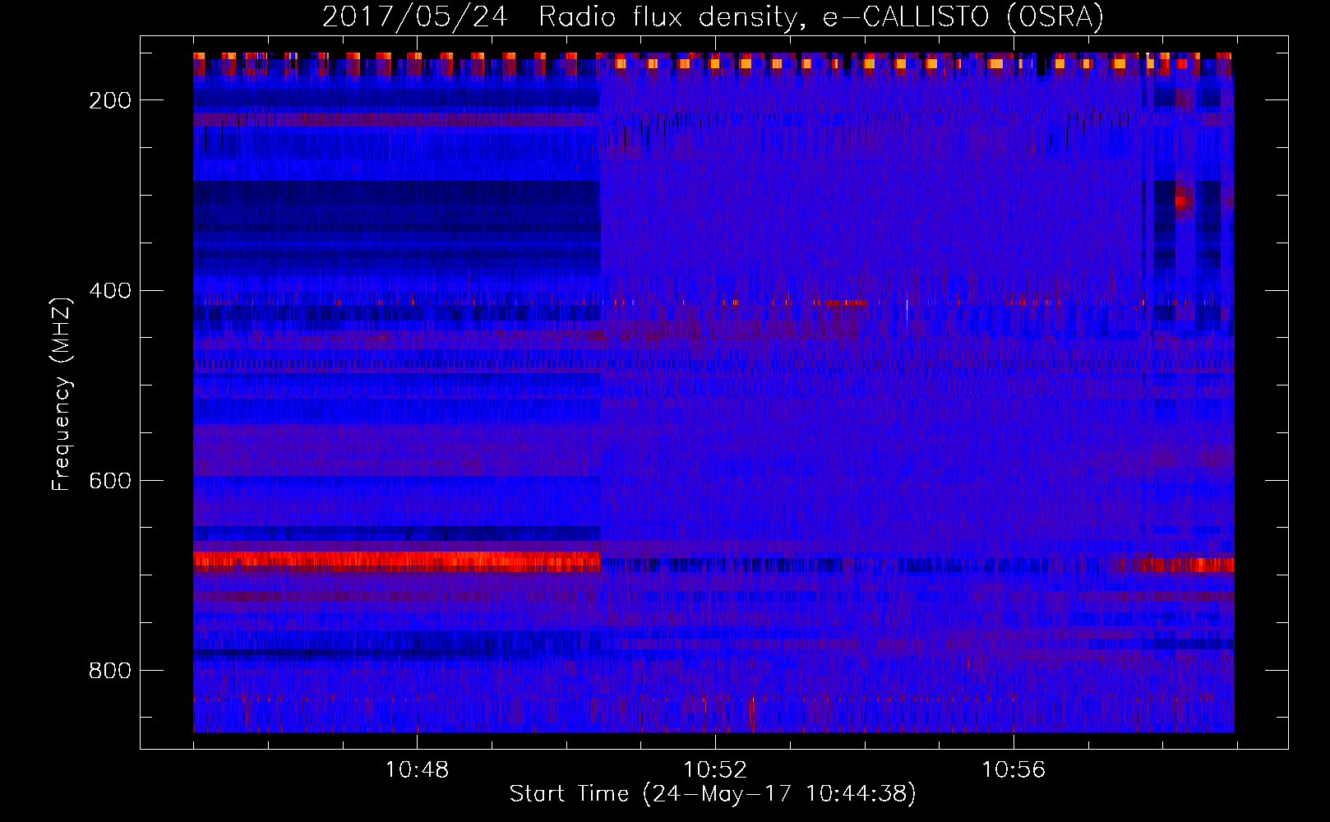Click the 10:52 time tick label
Image resolution: width=1330 pixels, height=822 pixels.
click(x=715, y=769)
